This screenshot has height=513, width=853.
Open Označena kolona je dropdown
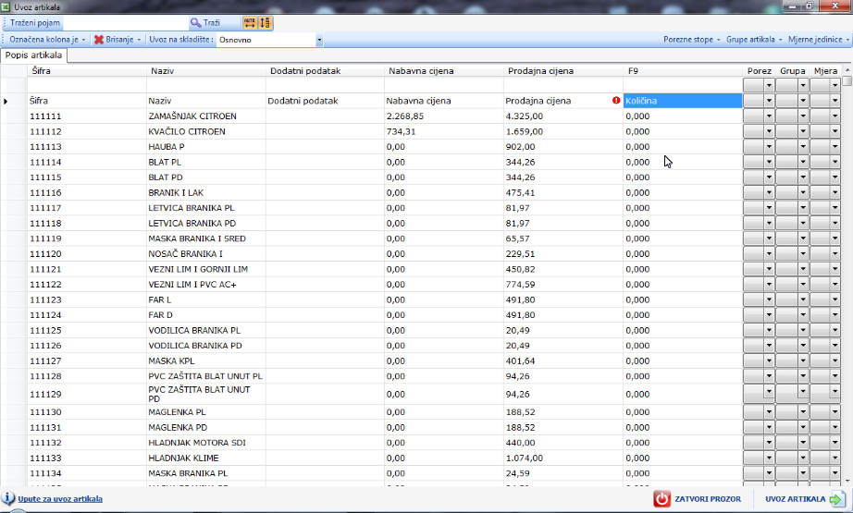pyautogui.click(x=47, y=39)
